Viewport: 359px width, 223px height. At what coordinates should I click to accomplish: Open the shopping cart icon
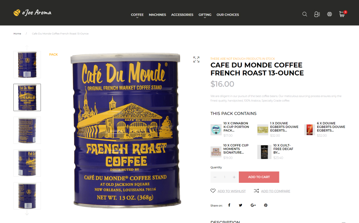pyautogui.click(x=343, y=14)
